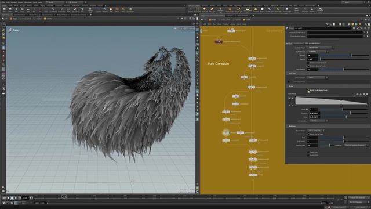Open the End Cap Type dropdown

(x=318, y=77)
